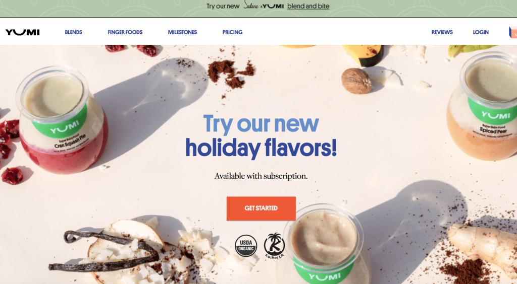Click the Solara script logo in top banner
The width and height of the screenshot is (517, 284).
coord(251,5)
